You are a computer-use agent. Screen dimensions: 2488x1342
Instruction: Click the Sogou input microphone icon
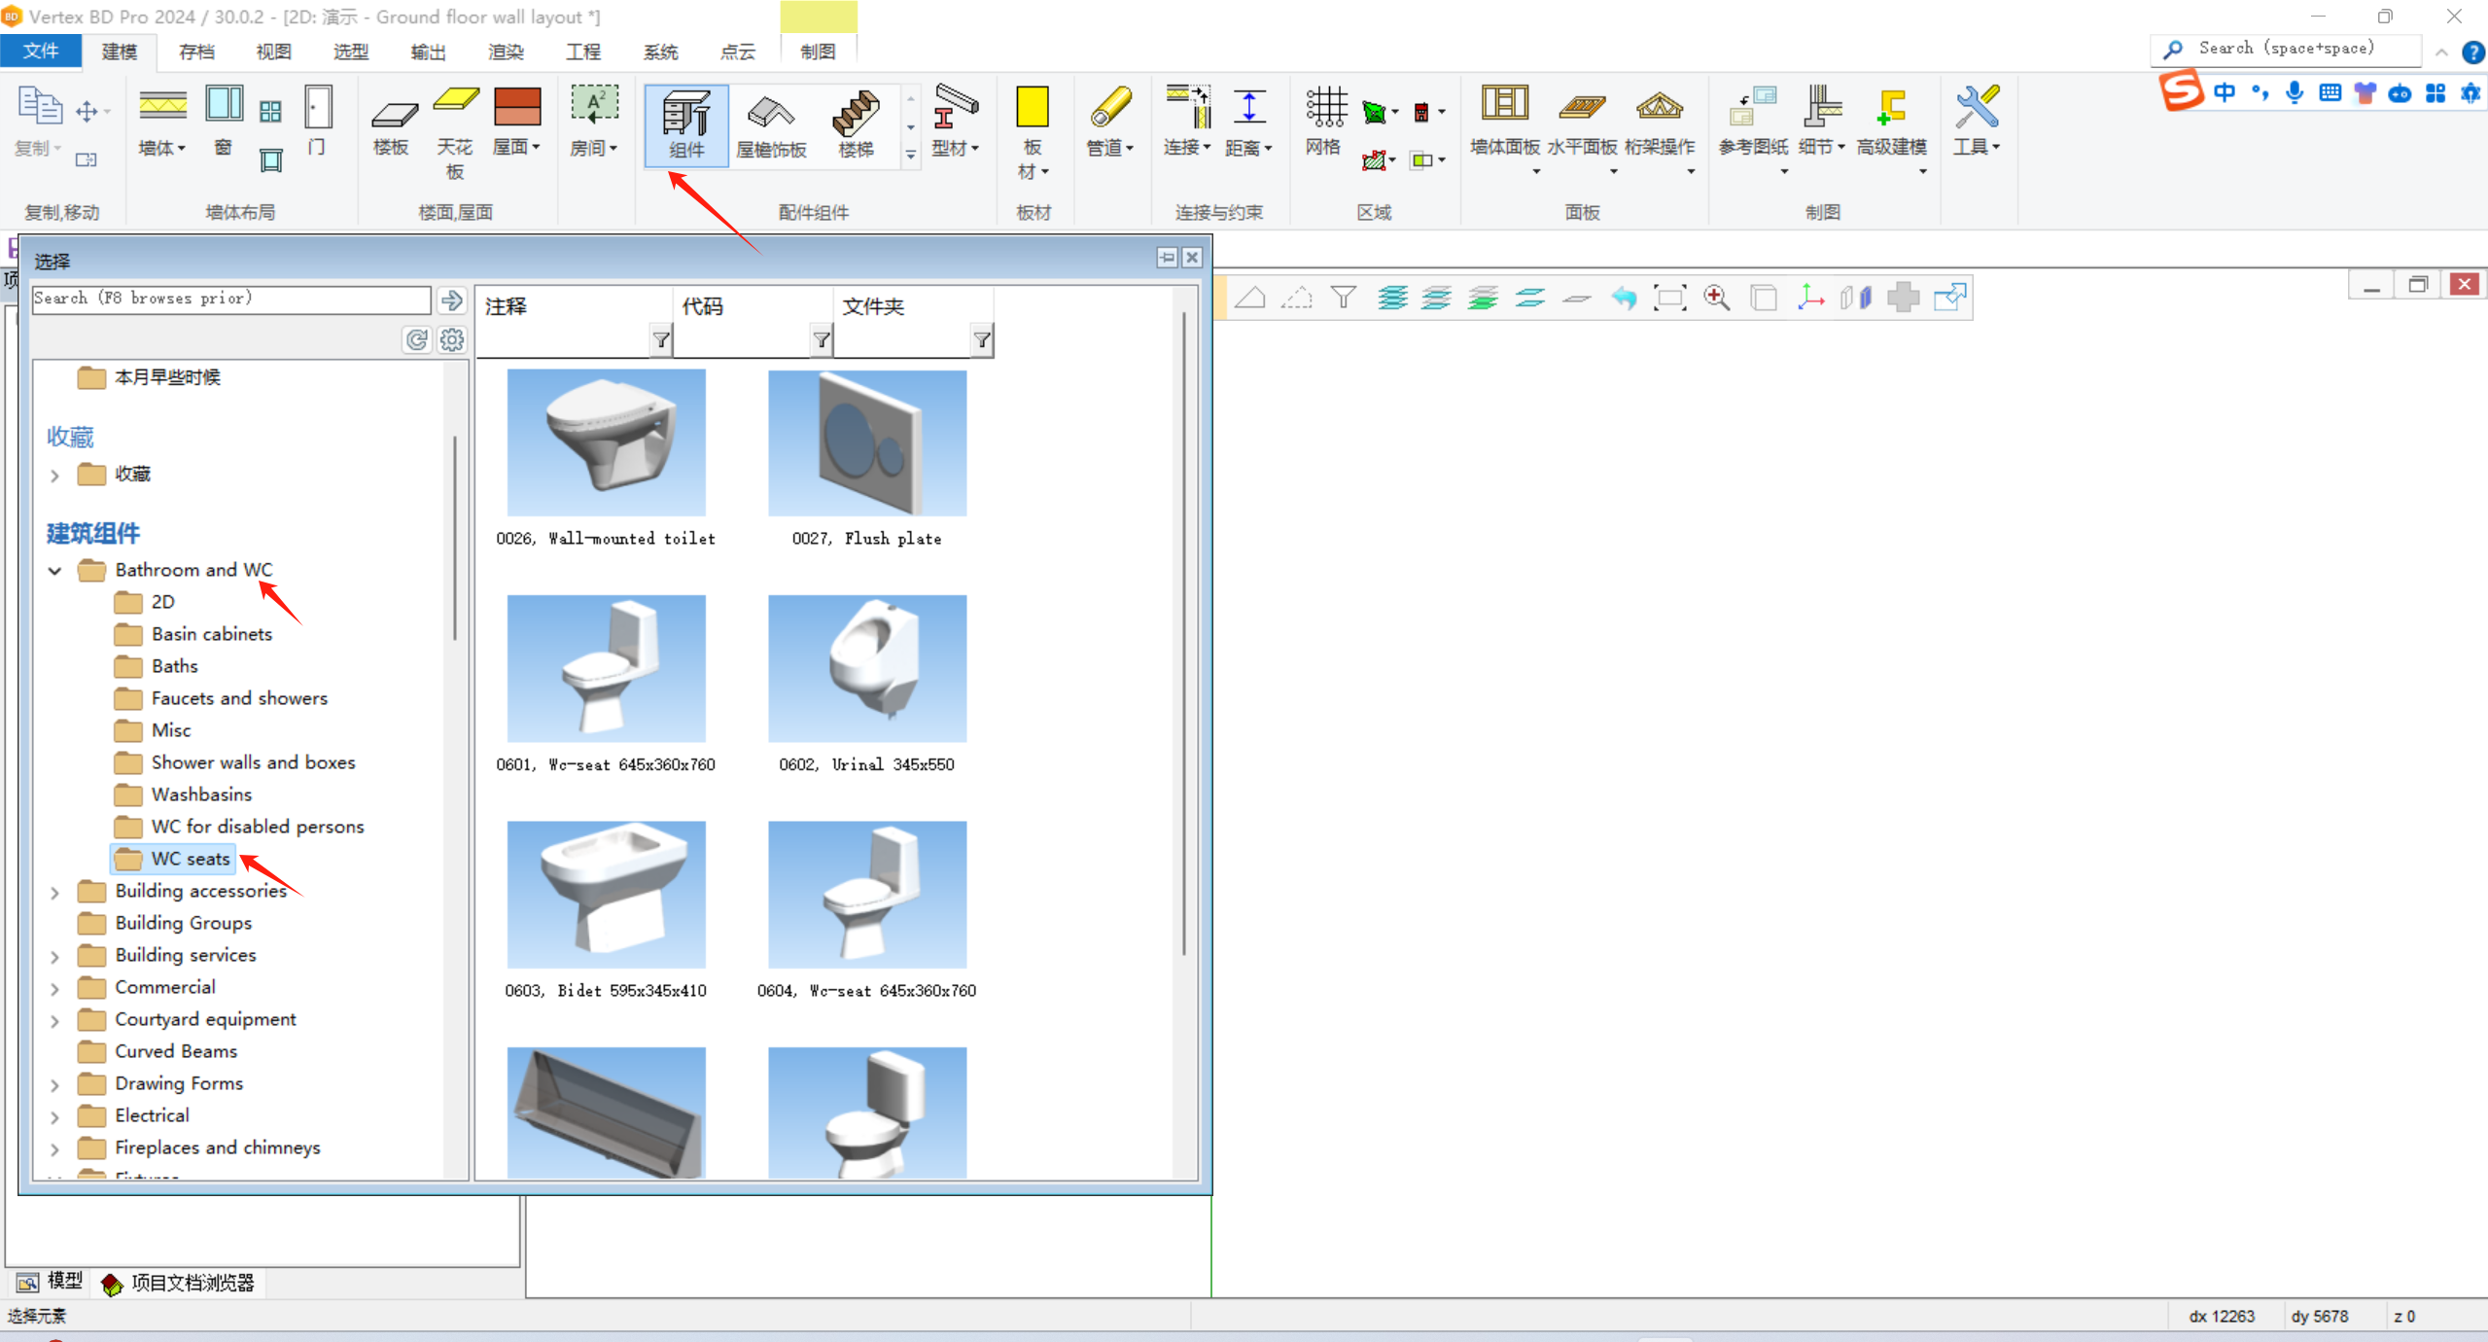(2295, 93)
